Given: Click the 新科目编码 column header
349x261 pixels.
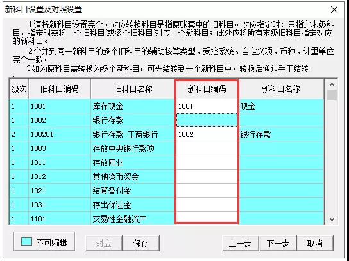Looking at the screenshot, I should tap(207, 89).
